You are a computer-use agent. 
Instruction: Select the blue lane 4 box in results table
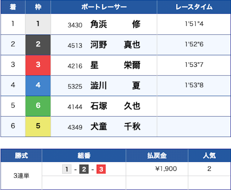(38, 86)
